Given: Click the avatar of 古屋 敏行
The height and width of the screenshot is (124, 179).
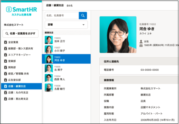Looking at the screenshot, I should point(49,88).
